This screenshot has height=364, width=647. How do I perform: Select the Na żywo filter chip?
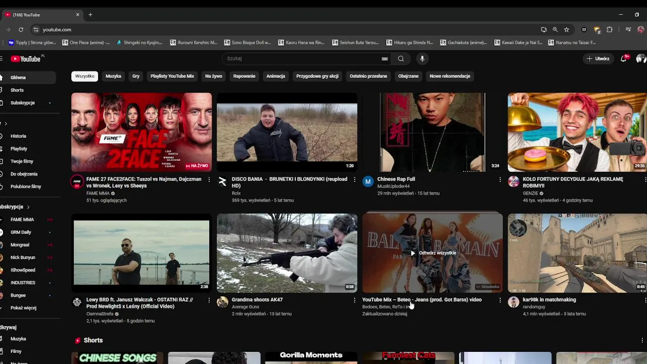coord(214,76)
